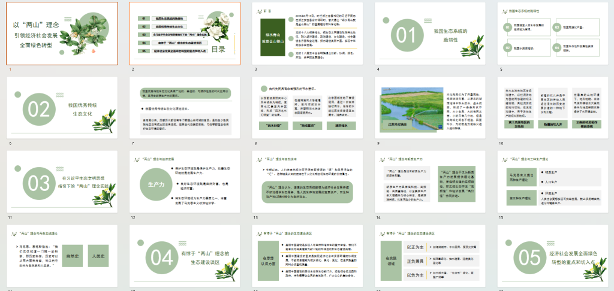Click slide number label "9" under photo slide

coord(378,143)
